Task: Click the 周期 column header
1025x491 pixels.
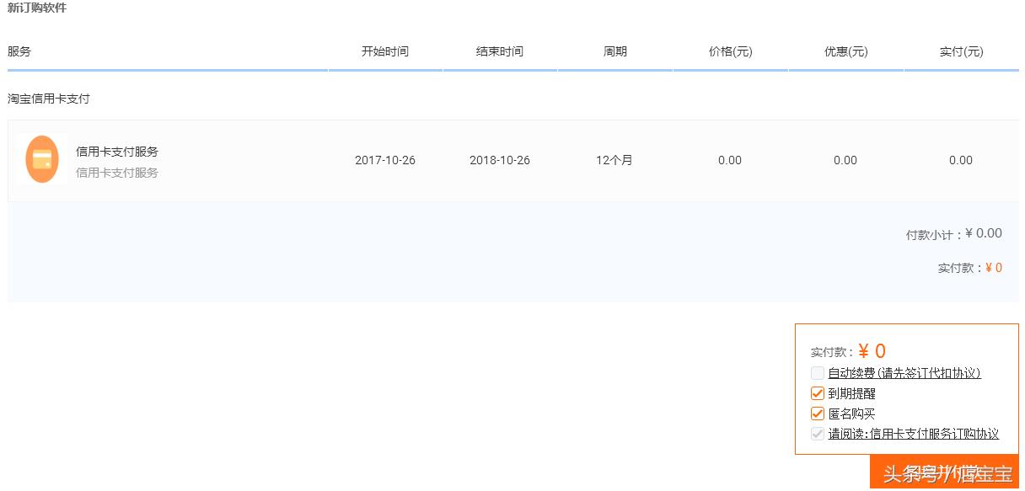Action: pyautogui.click(x=614, y=51)
